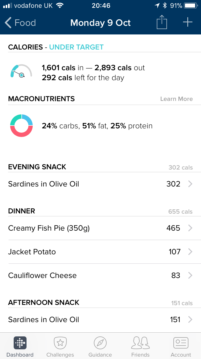Open evening snack Sardines chevron
201x359 pixels.
[x=190, y=184]
